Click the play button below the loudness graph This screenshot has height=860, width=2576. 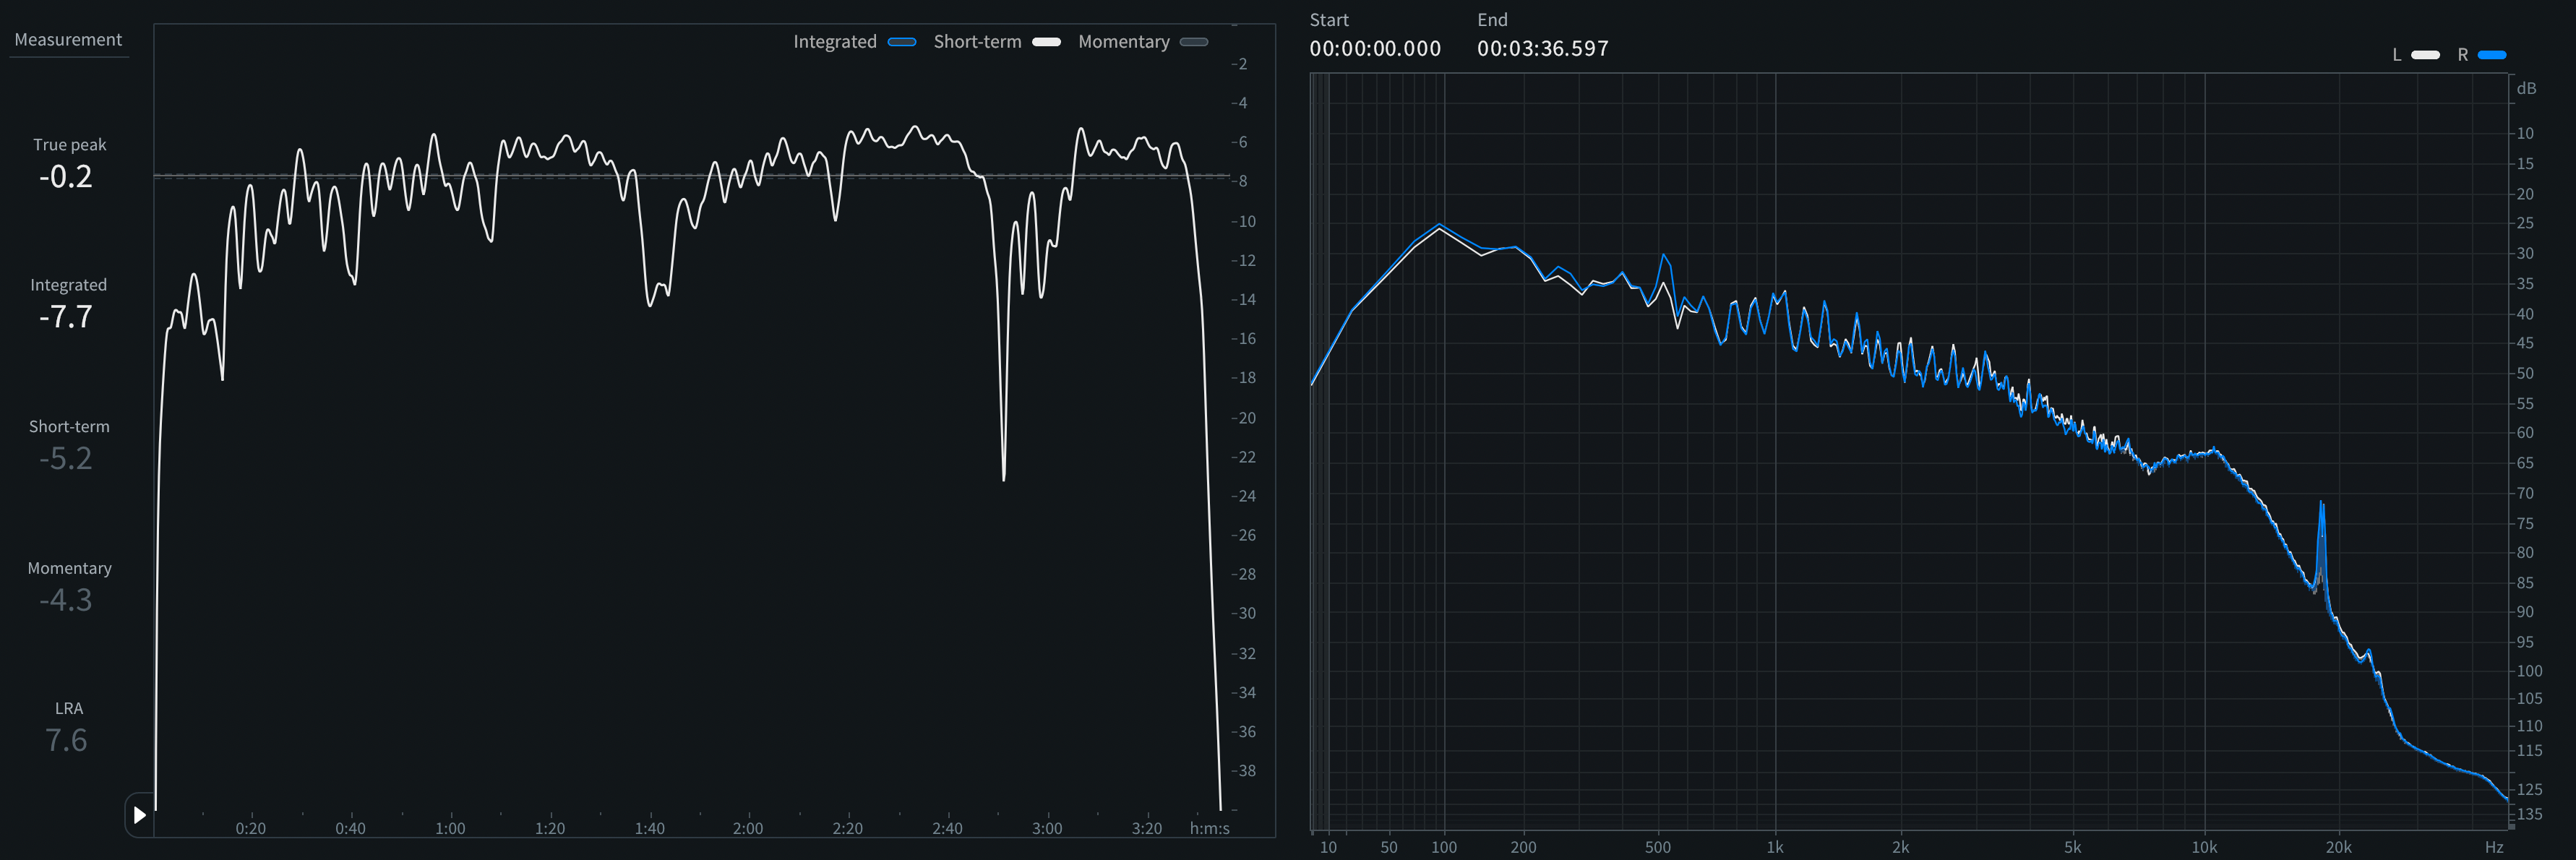(140, 815)
